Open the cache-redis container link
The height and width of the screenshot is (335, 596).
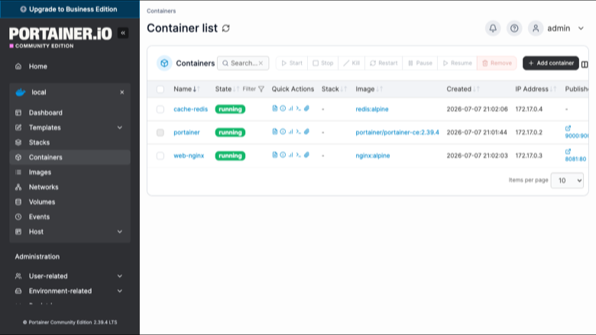click(190, 109)
